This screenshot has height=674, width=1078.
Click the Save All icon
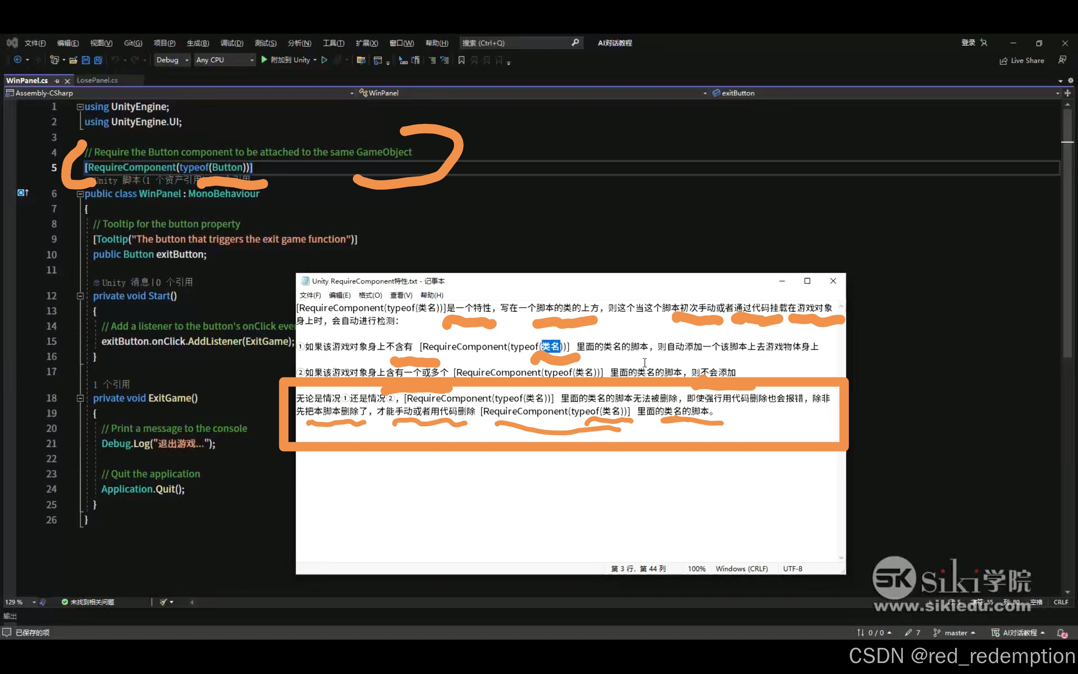[98, 60]
